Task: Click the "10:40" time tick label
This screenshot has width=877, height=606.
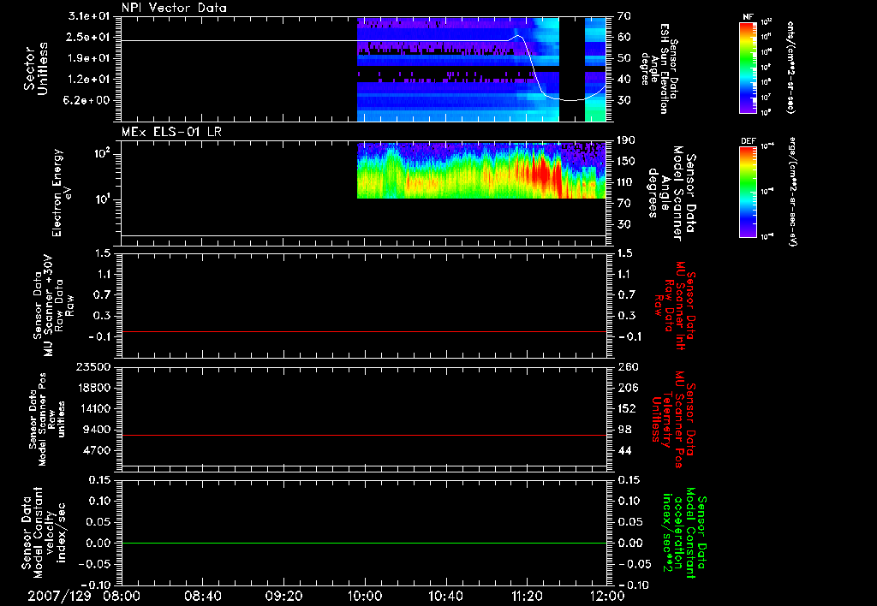Action: click(x=445, y=596)
